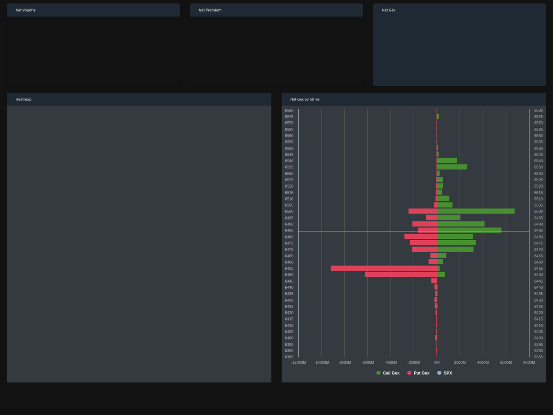Click the red Put Gex bar at strike 6495

coord(431,218)
